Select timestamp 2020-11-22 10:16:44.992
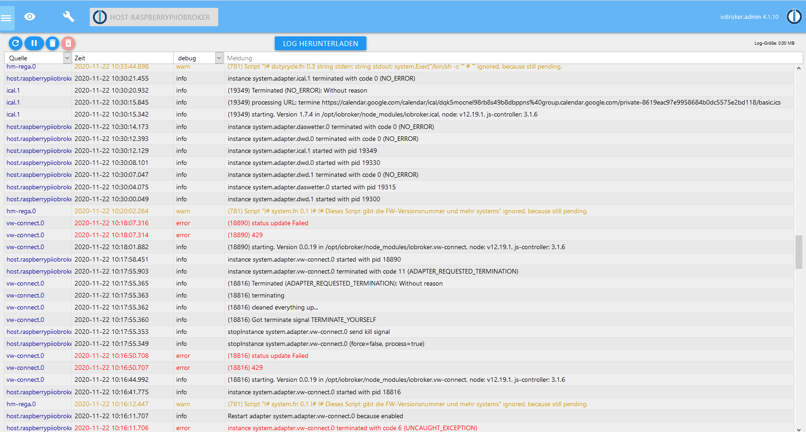 tap(111, 379)
